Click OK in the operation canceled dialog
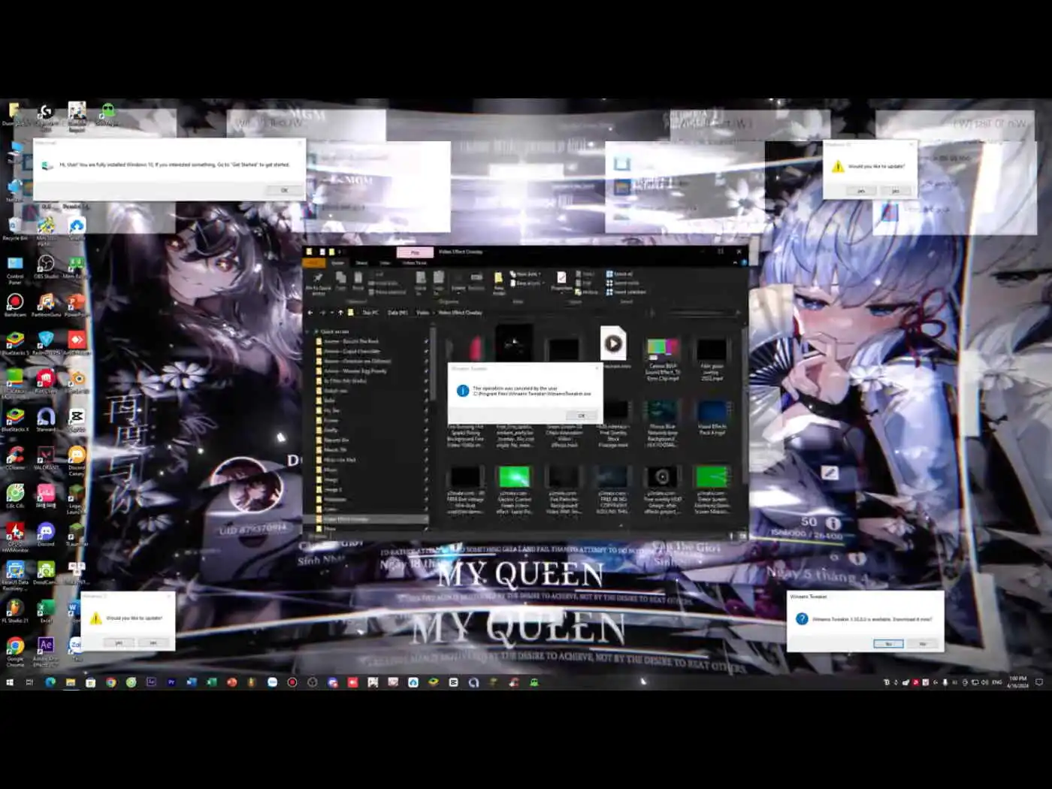Viewport: 1052px width, 789px height. pos(581,416)
